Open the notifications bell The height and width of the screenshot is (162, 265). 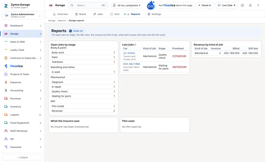pos(250,5)
